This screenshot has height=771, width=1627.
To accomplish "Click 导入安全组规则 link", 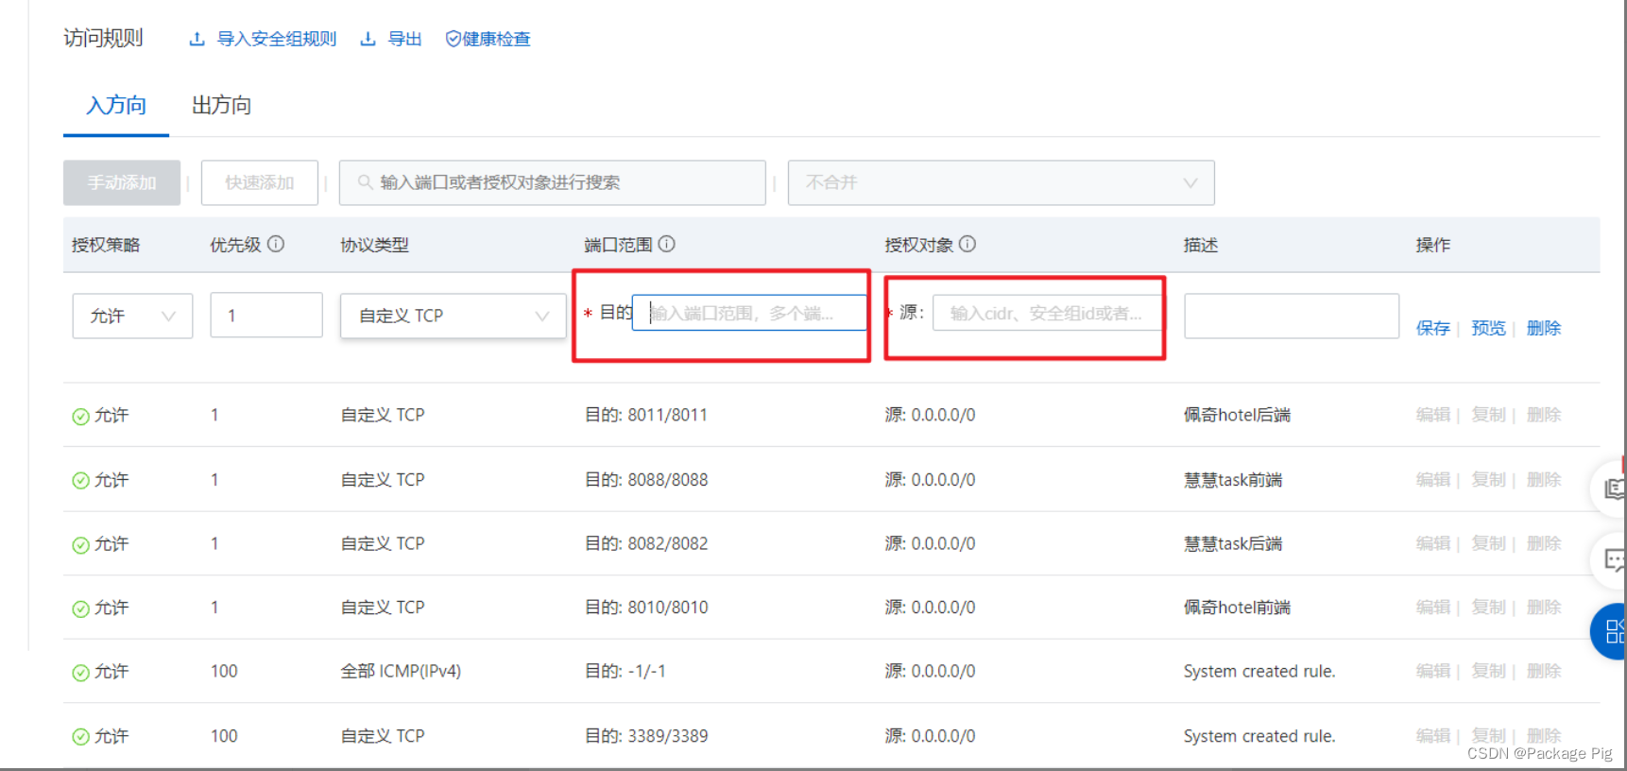I will (277, 39).
